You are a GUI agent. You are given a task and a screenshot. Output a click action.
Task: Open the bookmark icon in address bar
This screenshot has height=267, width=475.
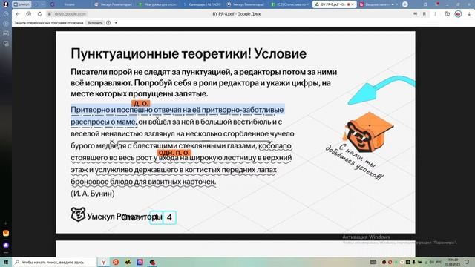point(425,14)
